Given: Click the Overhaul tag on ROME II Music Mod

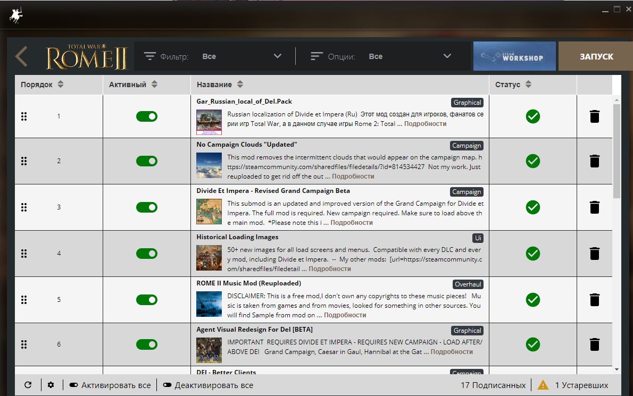Looking at the screenshot, I should pos(468,284).
